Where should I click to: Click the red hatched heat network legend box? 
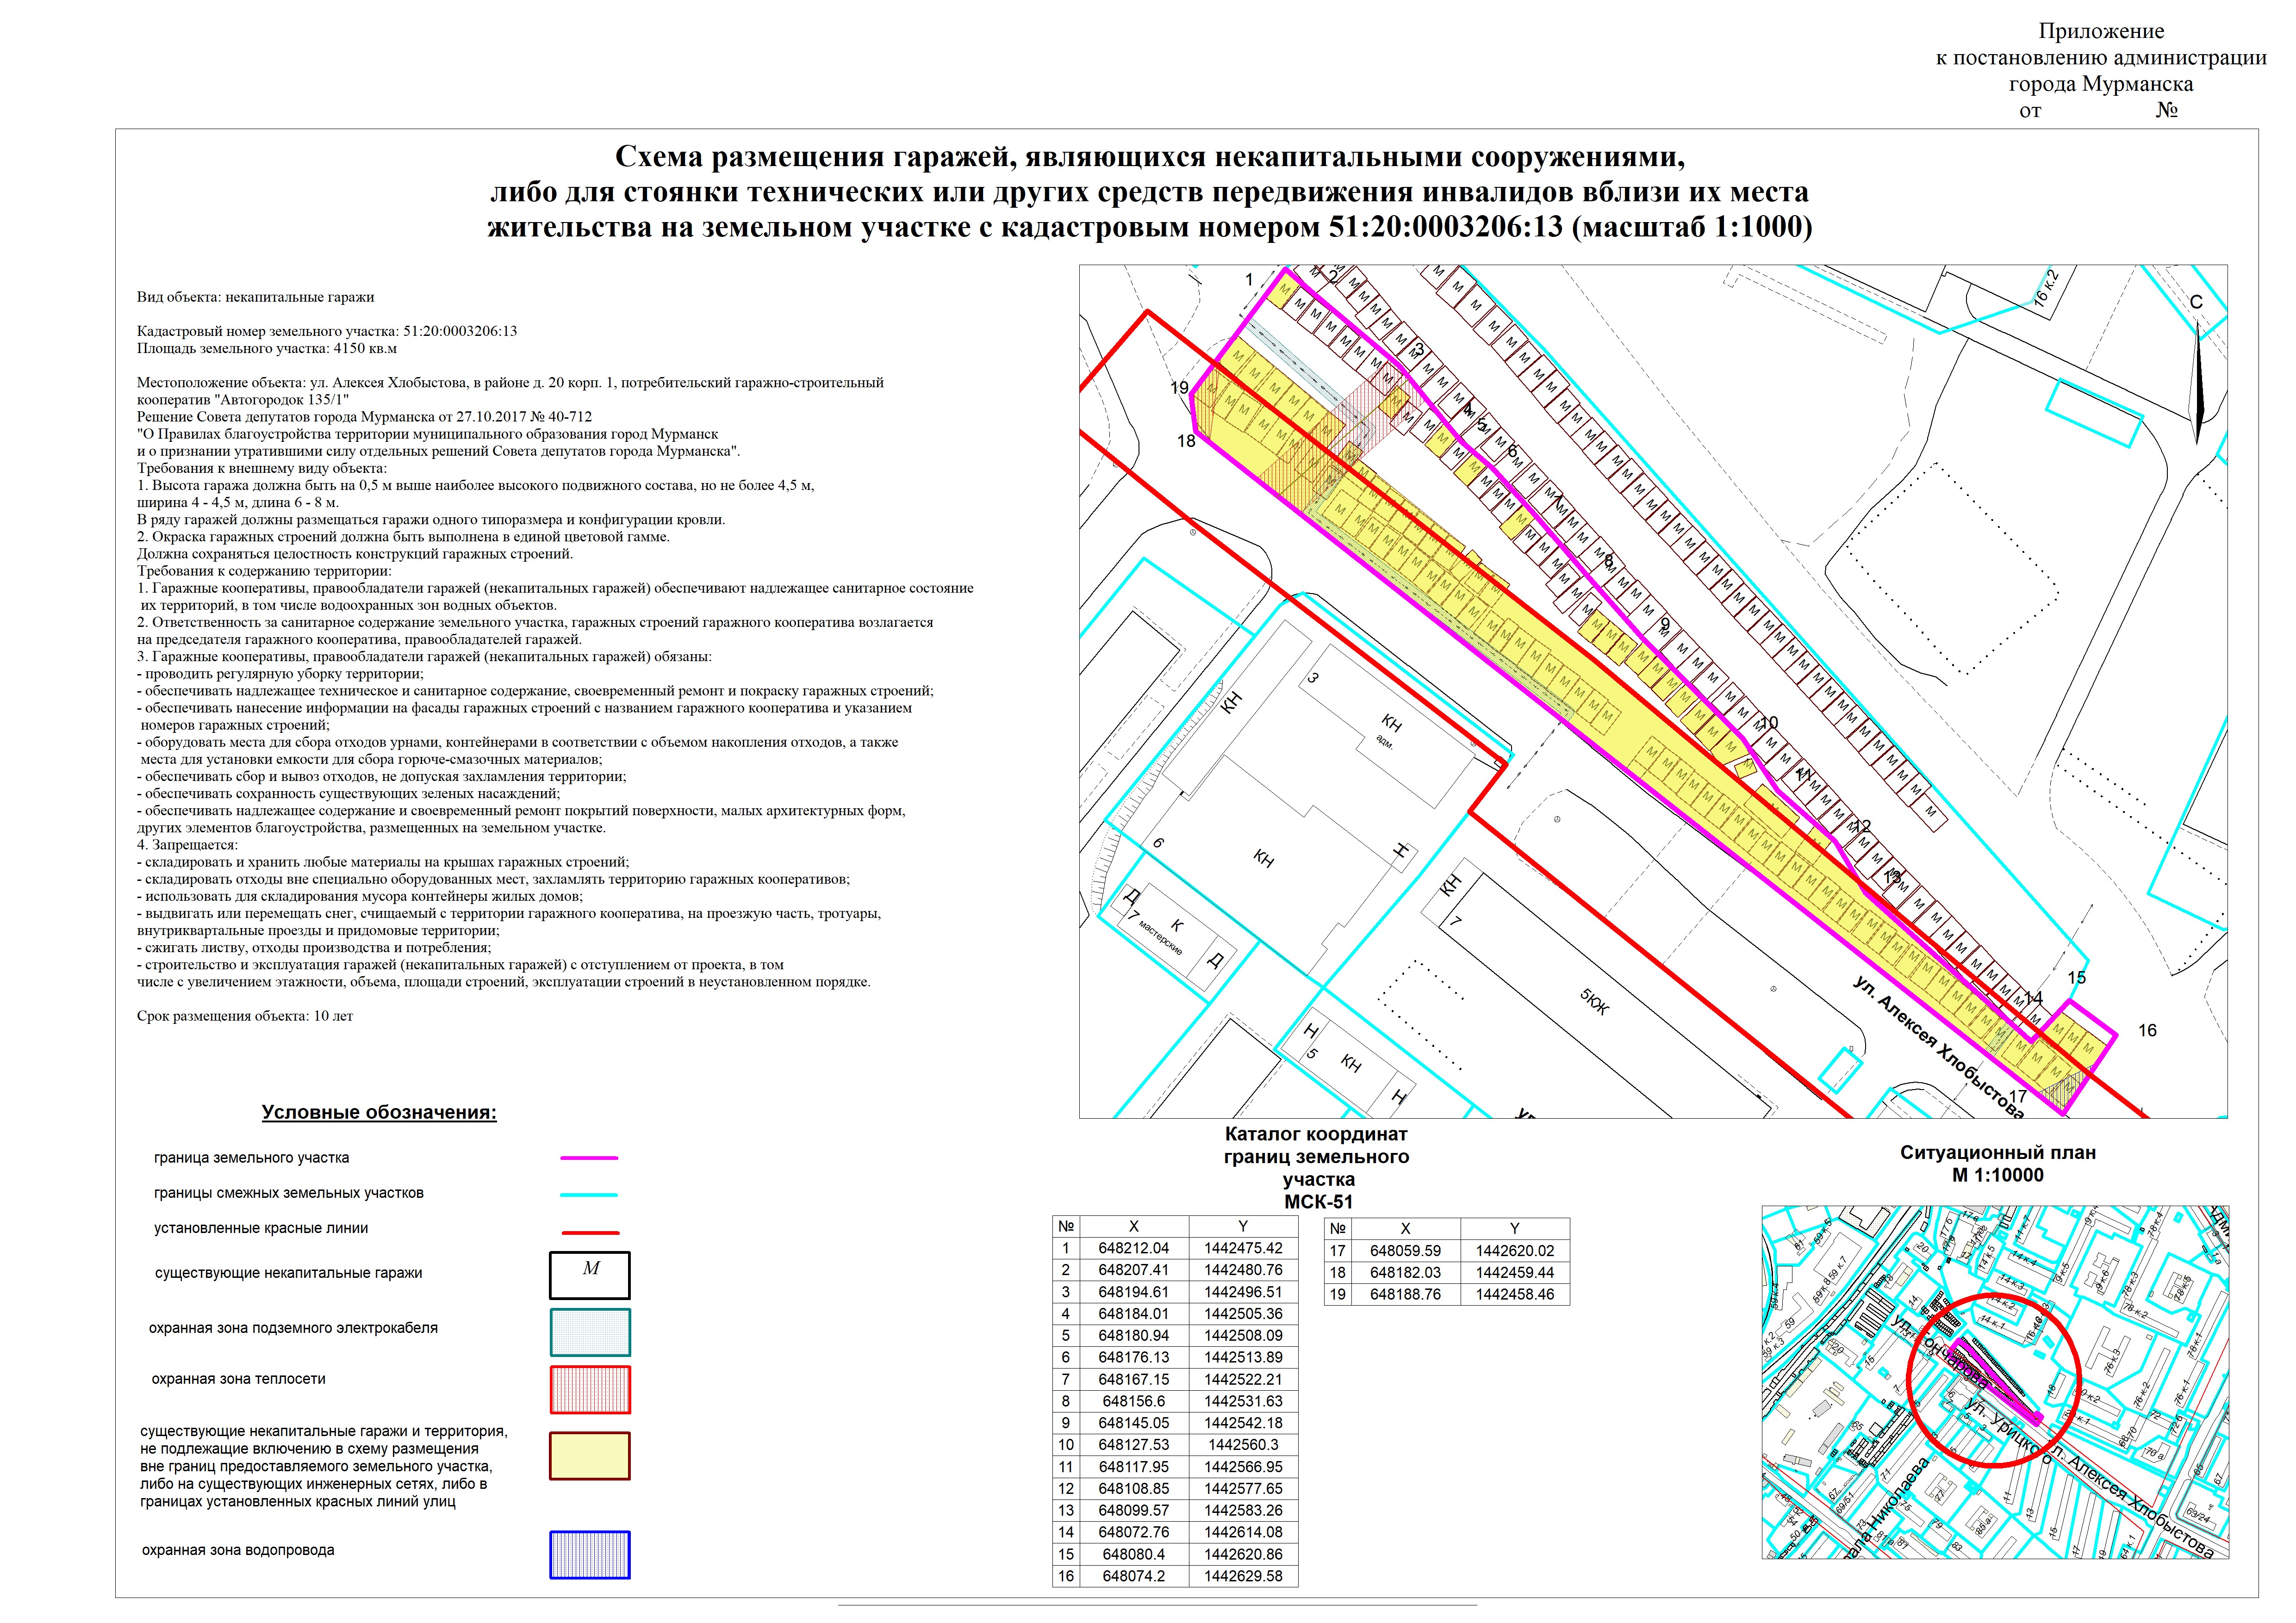click(590, 1389)
